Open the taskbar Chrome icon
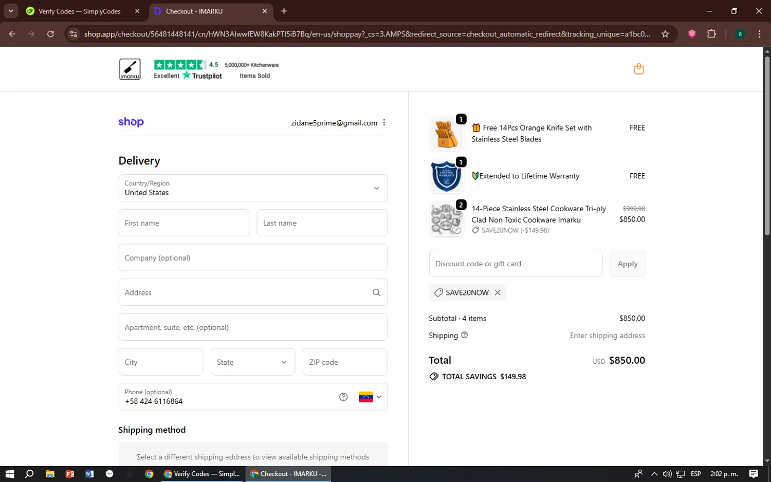Screen dimensions: 771x482 point(149,474)
